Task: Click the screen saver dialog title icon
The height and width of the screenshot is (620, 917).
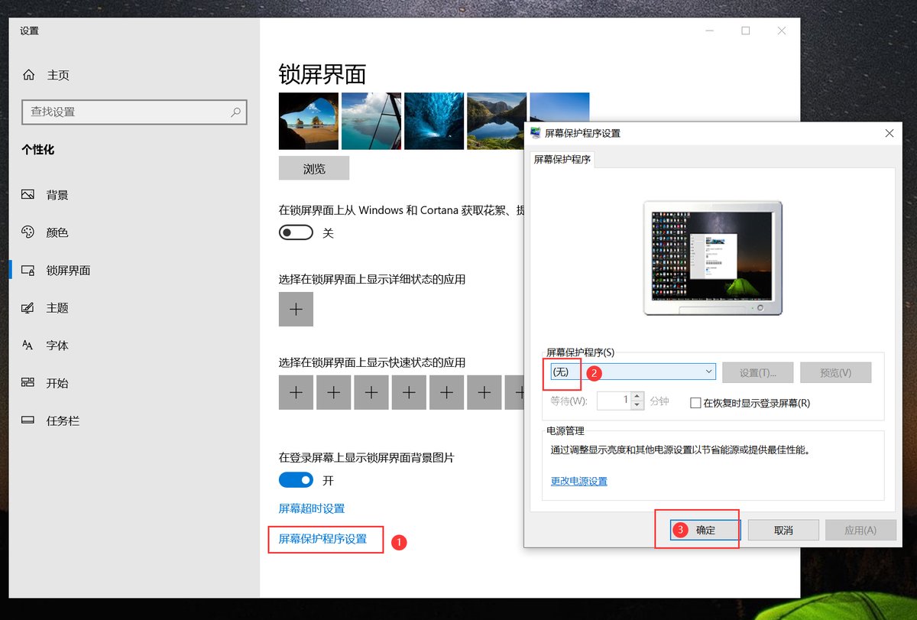Action: 536,133
